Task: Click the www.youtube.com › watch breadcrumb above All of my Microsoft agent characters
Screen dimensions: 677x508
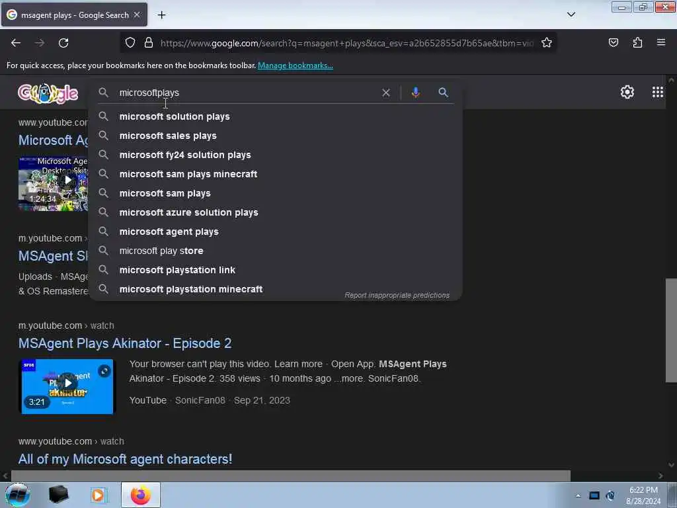Action: (71, 441)
